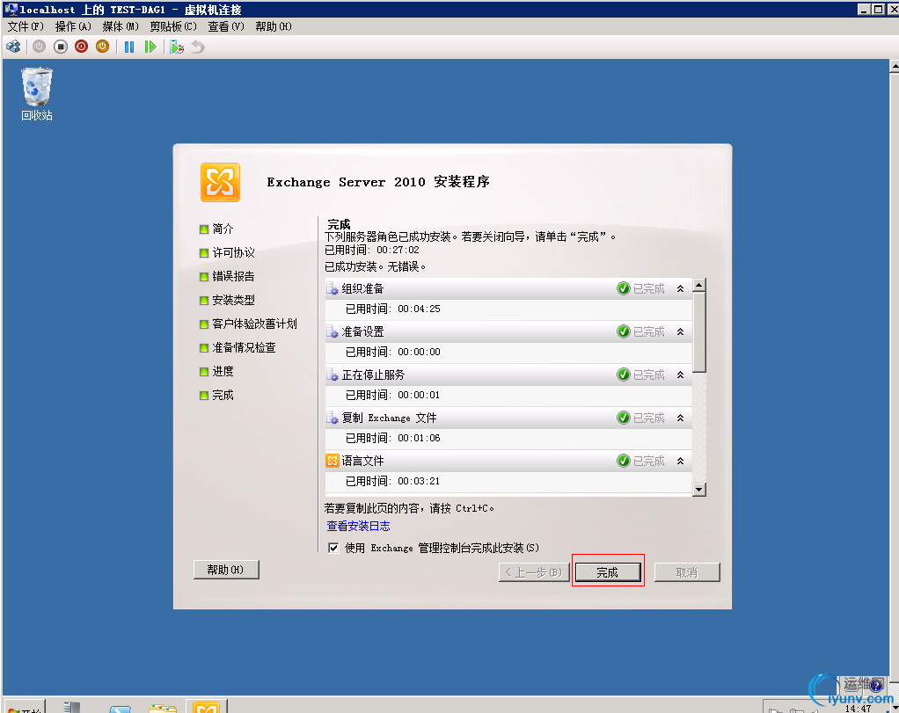Click the 取消 button
This screenshot has height=713, width=899.
(x=687, y=572)
